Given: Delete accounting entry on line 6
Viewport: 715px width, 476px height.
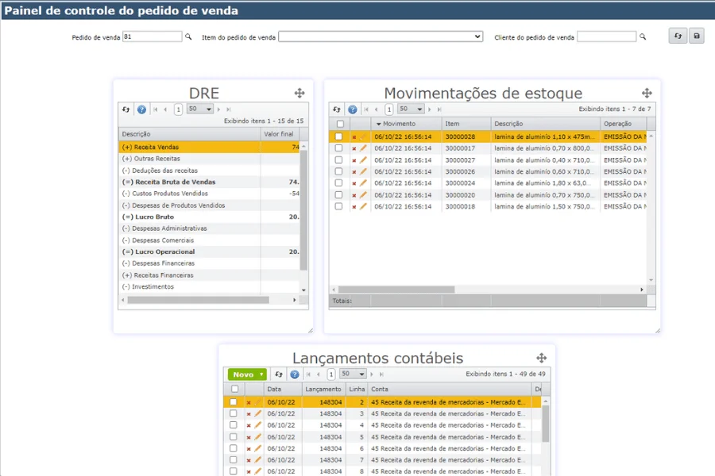Looking at the screenshot, I should pos(249,449).
